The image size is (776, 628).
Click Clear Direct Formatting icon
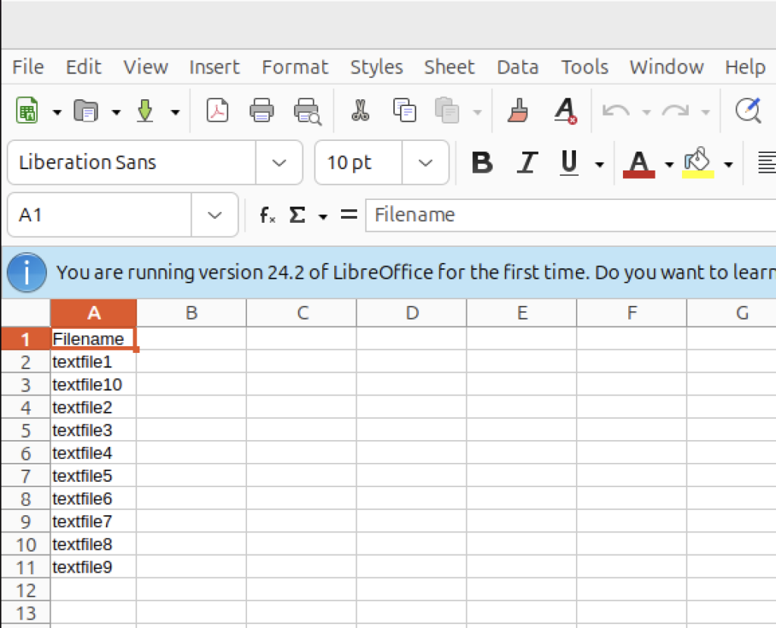click(x=565, y=111)
